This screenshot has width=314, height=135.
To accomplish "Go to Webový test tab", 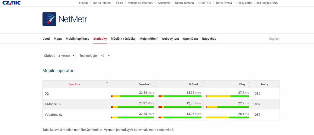I will click(170, 39).
